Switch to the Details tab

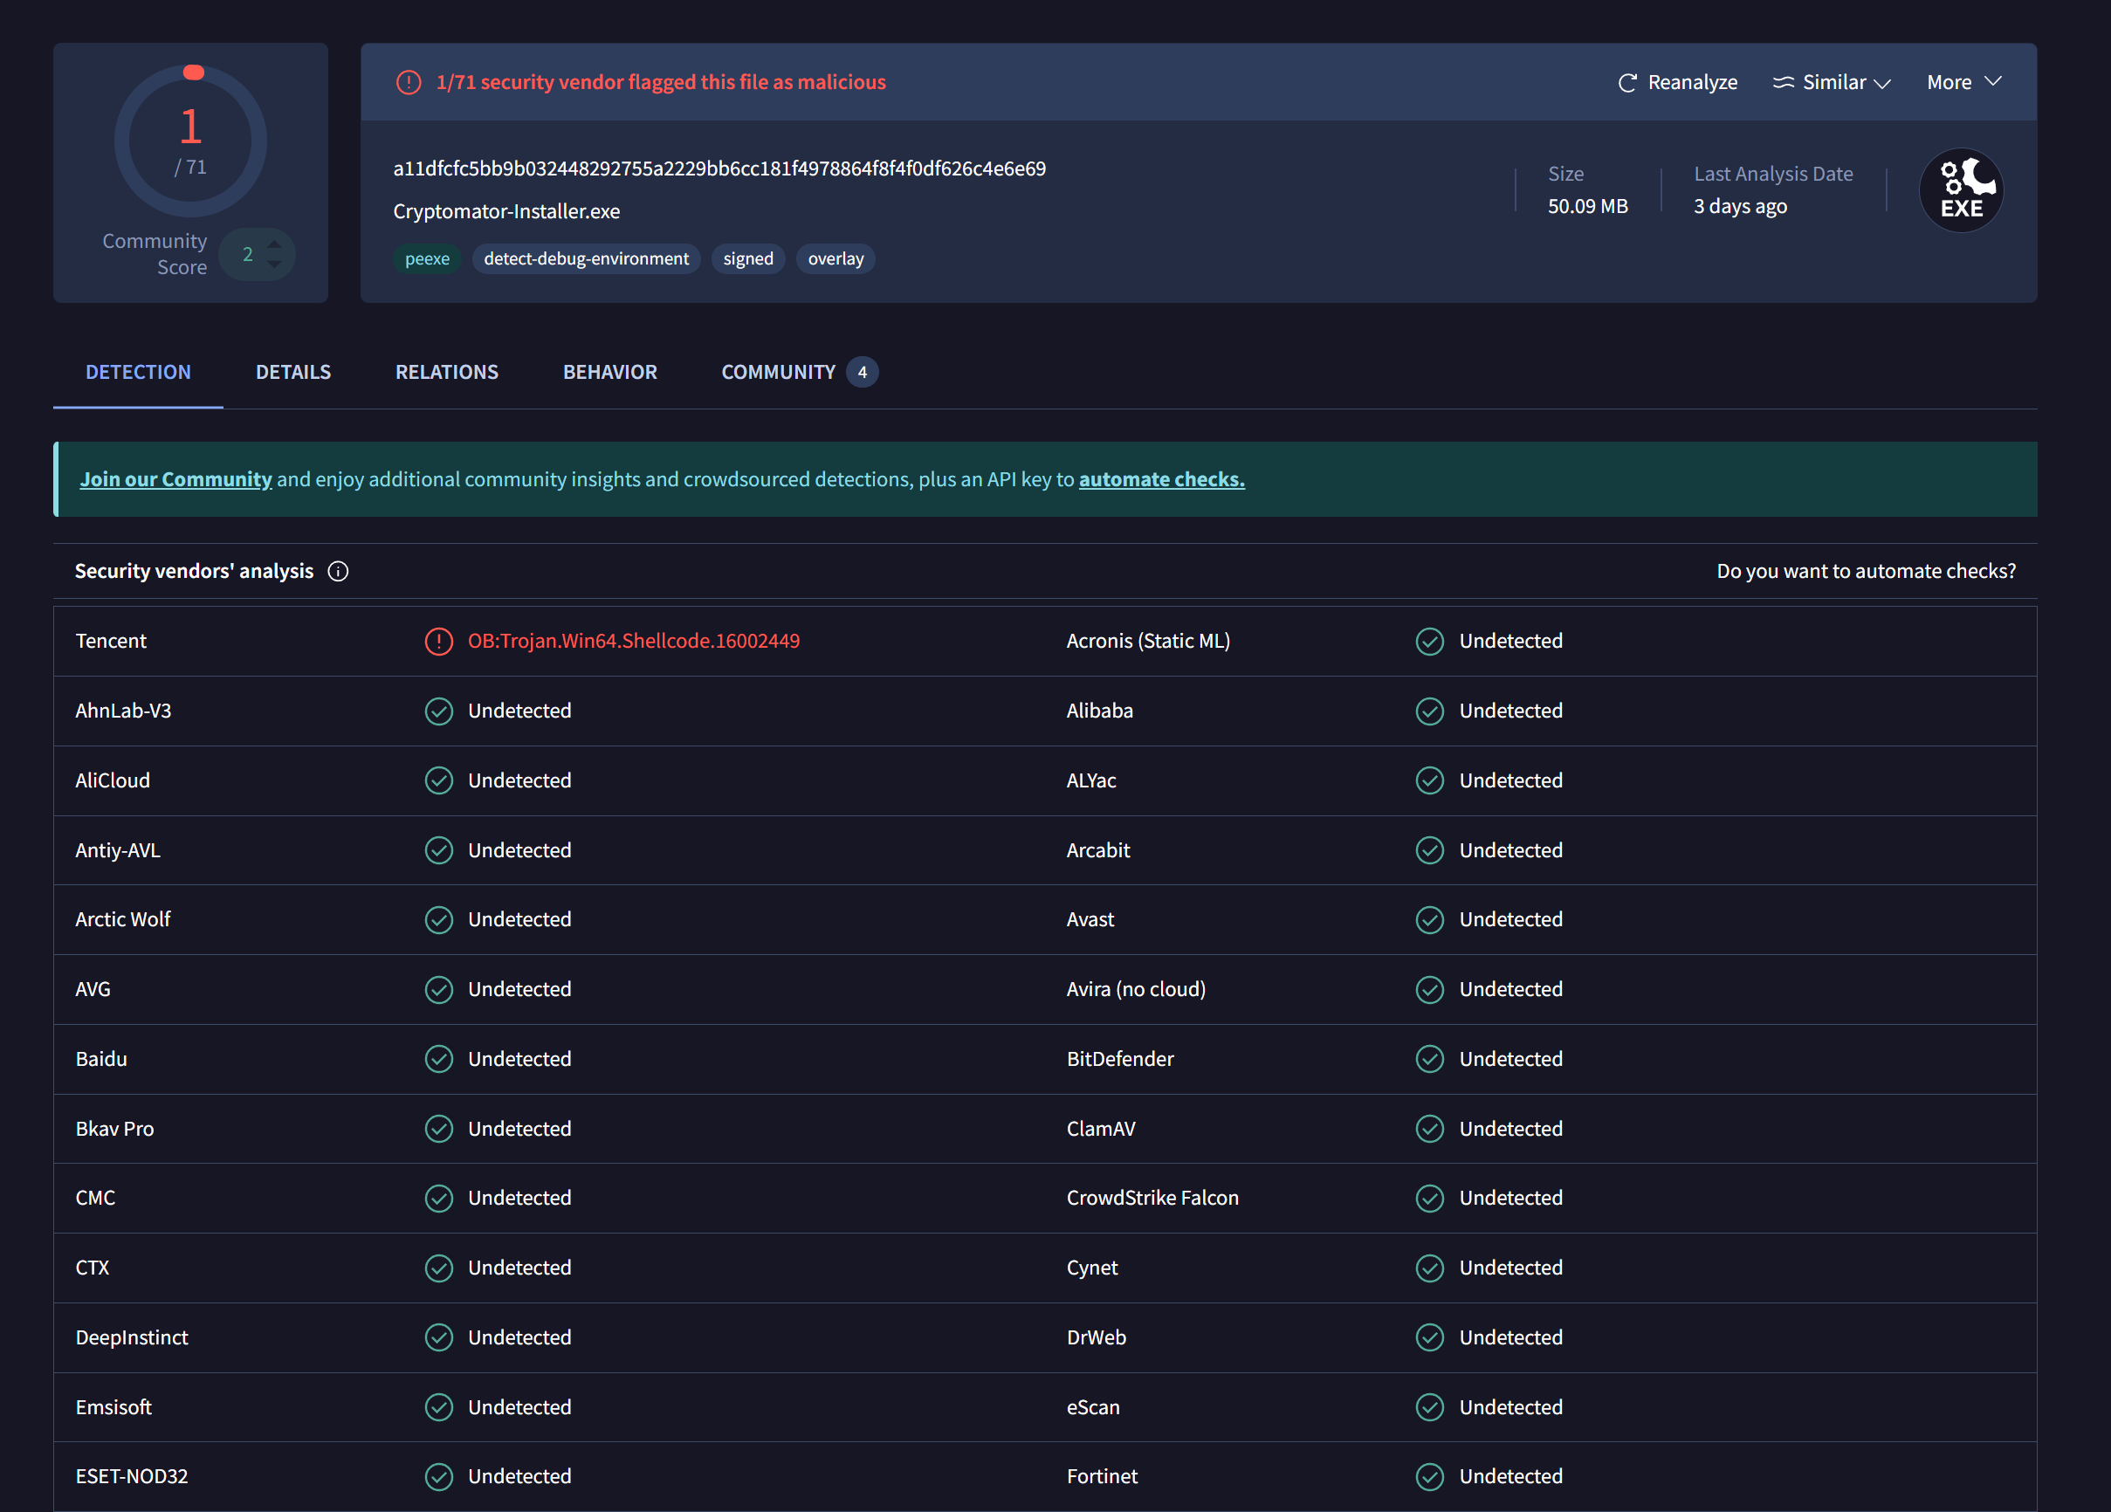click(x=293, y=372)
